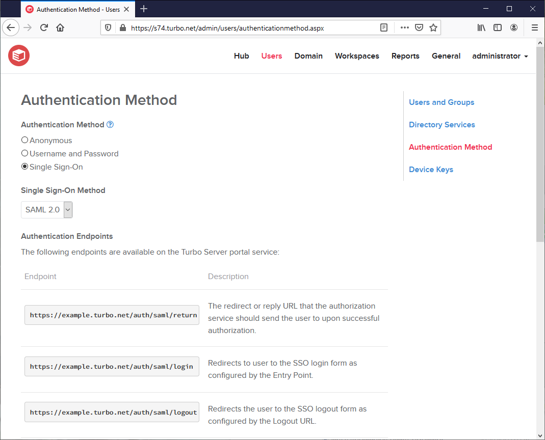Image resolution: width=545 pixels, height=440 pixels.
Task: Choose Username and Password authentication
Action: pos(24,153)
